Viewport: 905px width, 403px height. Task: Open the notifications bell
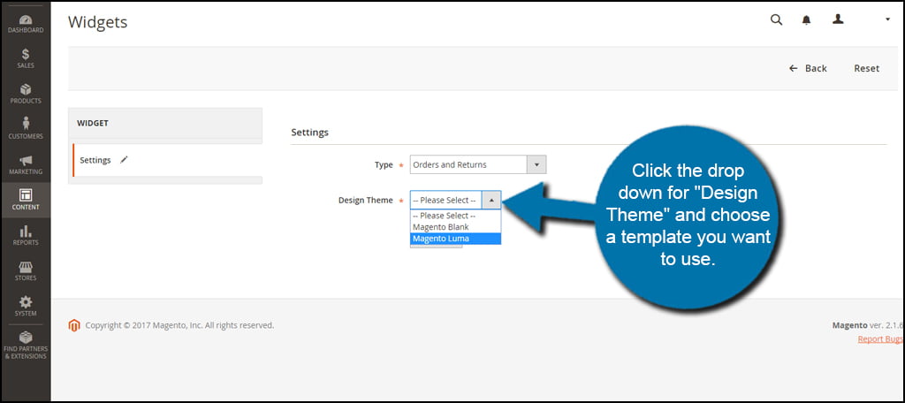coord(806,20)
